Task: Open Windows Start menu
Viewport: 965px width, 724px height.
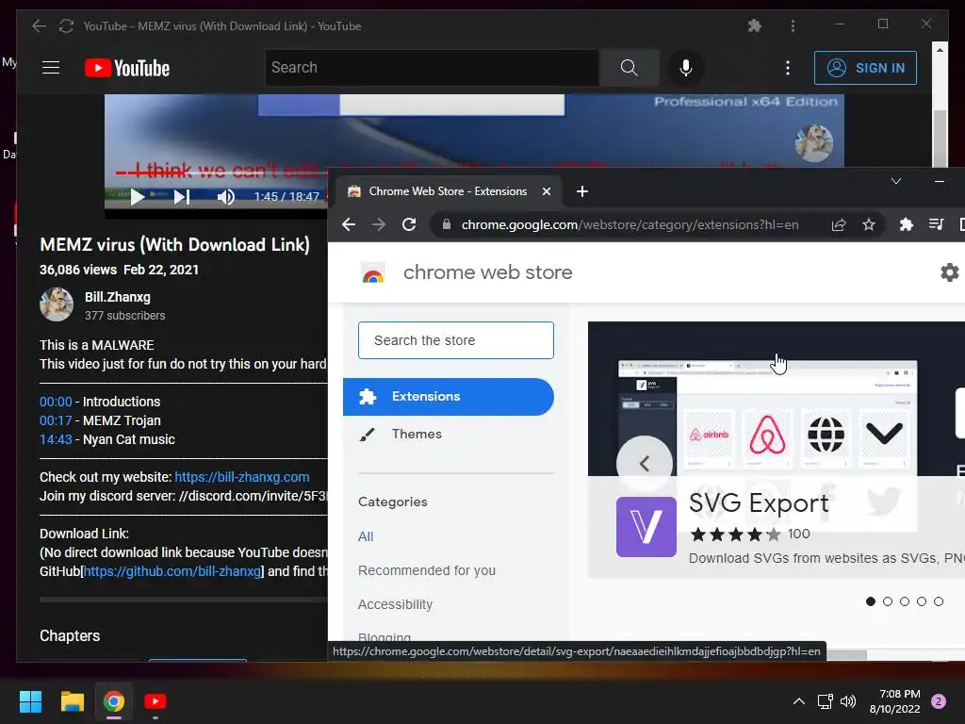Action: click(30, 701)
